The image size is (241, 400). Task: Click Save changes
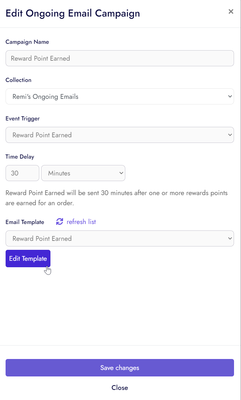120,368
